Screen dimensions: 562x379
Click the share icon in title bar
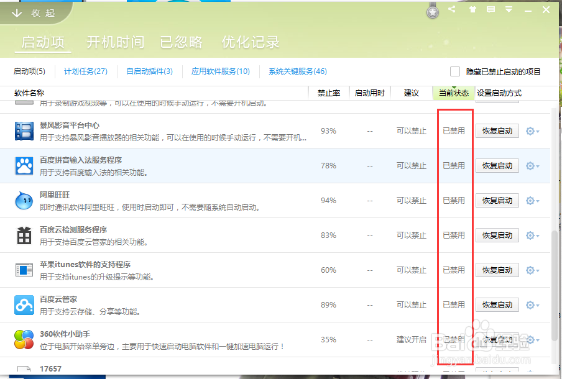(x=451, y=9)
